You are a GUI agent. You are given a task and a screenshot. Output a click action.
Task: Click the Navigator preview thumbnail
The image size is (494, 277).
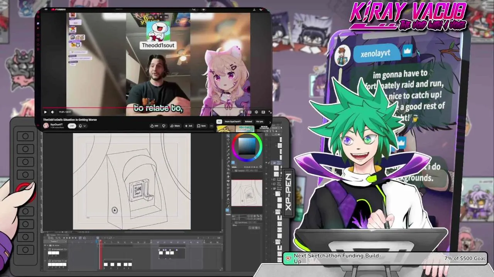pyautogui.click(x=247, y=192)
